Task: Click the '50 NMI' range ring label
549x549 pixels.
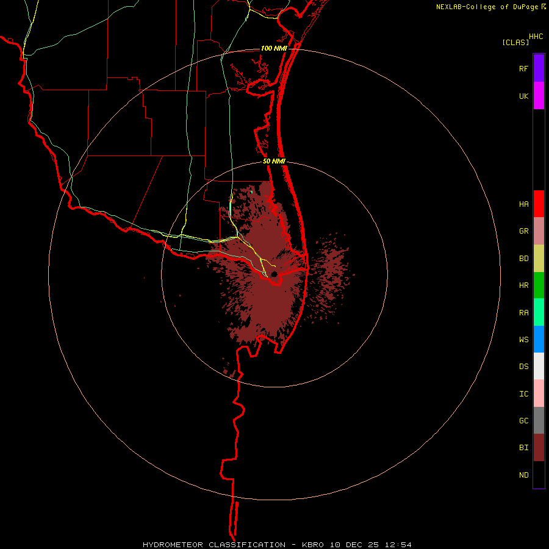Action: click(274, 161)
